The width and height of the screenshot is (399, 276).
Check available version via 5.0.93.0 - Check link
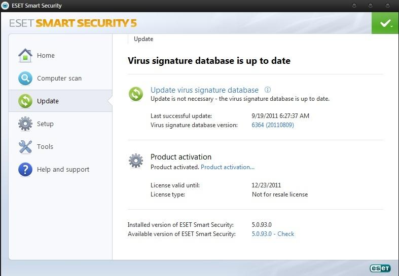pyautogui.click(x=273, y=234)
